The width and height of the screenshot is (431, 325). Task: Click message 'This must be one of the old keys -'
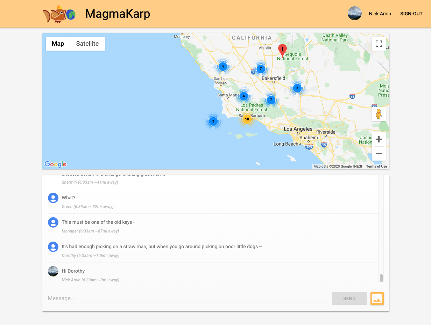point(98,222)
